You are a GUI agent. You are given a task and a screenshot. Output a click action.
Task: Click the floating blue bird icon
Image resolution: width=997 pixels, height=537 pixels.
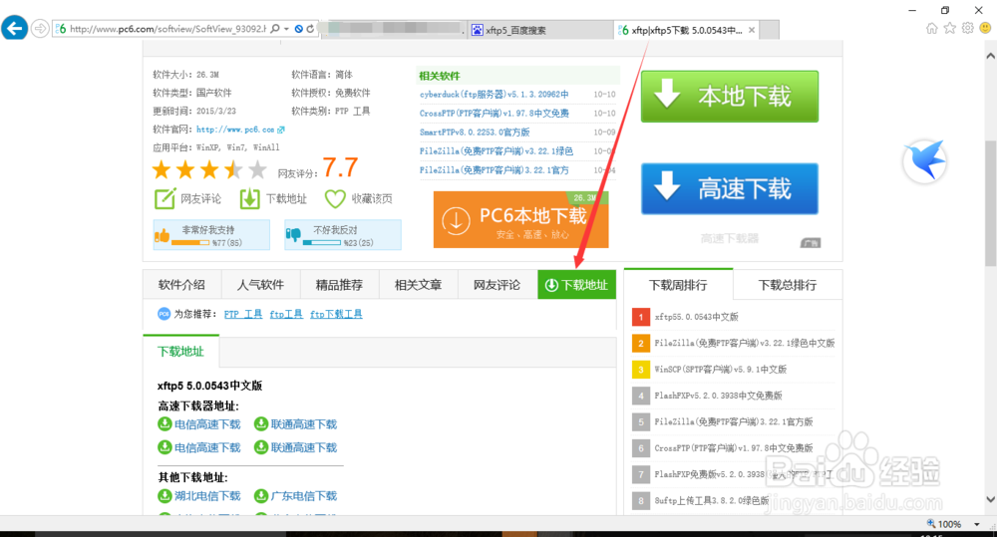(925, 160)
